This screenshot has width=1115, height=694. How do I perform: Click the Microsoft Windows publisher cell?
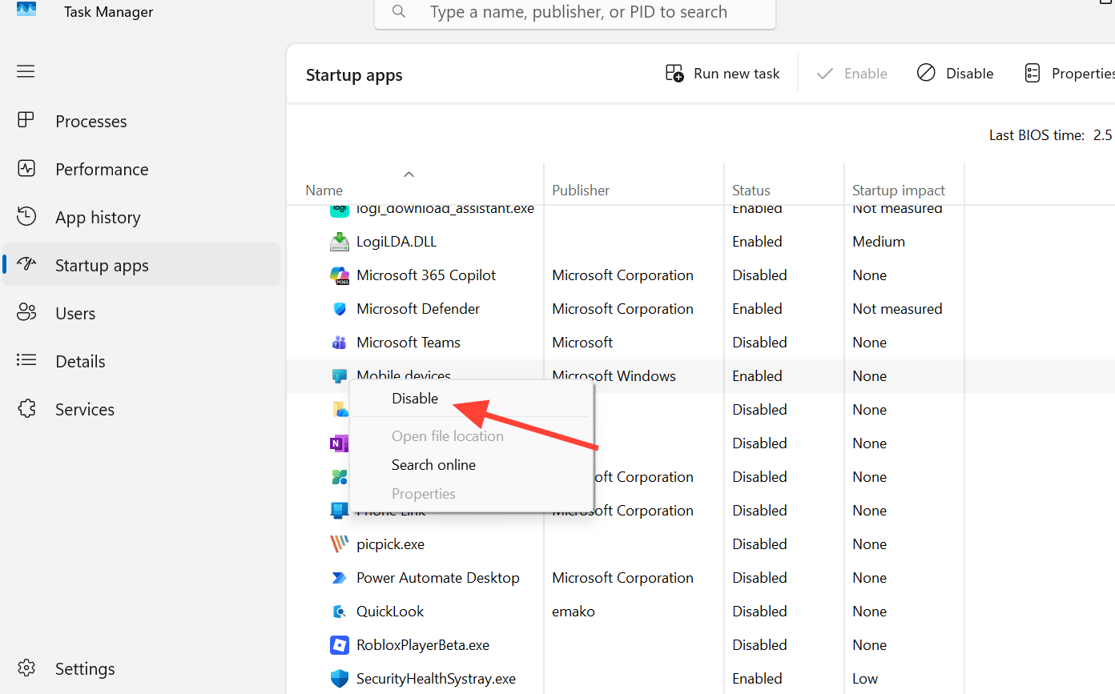(x=614, y=376)
